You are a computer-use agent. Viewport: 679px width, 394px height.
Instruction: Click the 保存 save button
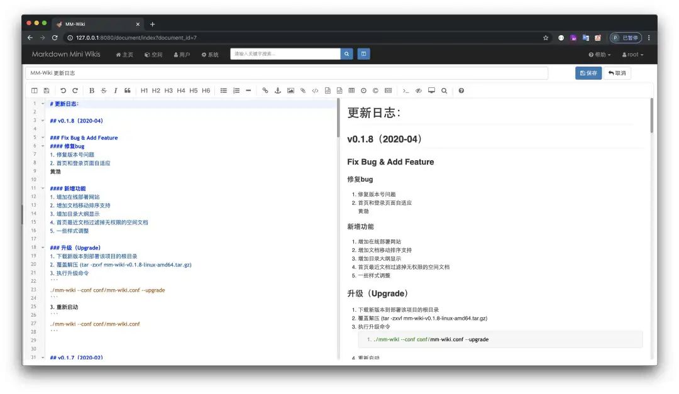(x=588, y=73)
